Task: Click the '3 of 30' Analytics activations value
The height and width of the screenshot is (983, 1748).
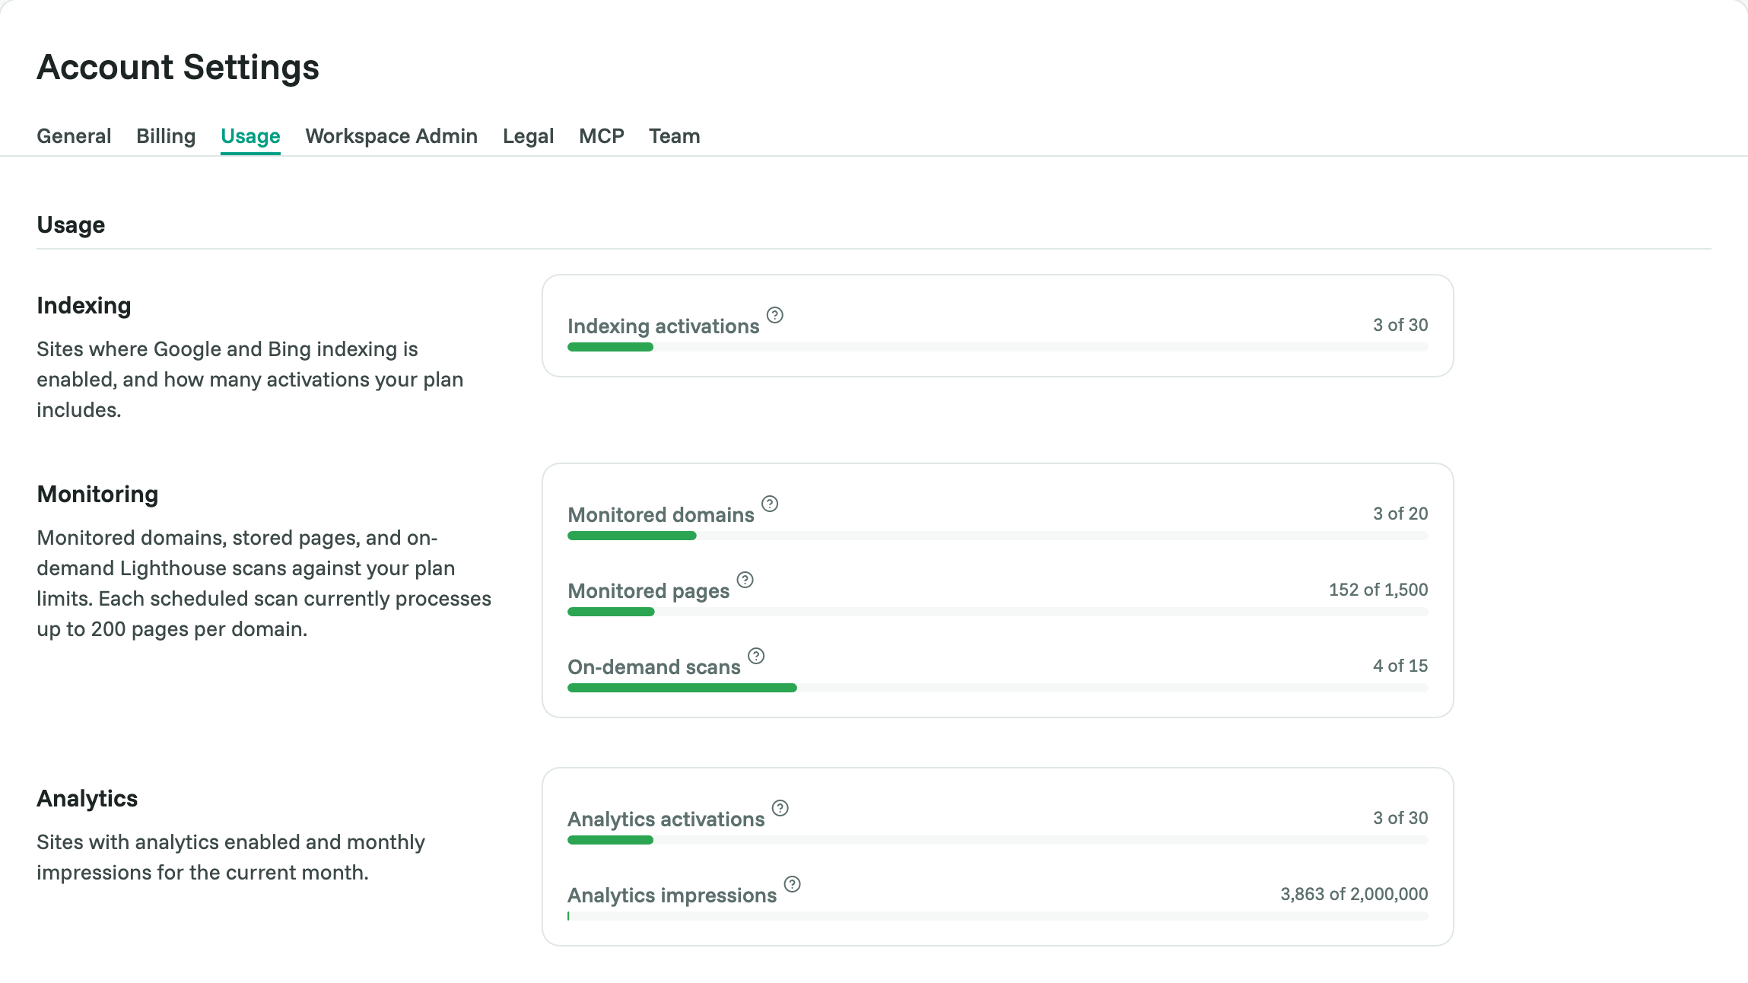Action: (x=1400, y=818)
